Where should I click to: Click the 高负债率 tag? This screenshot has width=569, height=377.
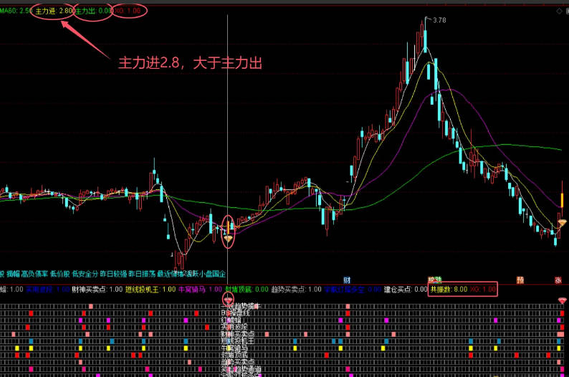click(x=34, y=274)
